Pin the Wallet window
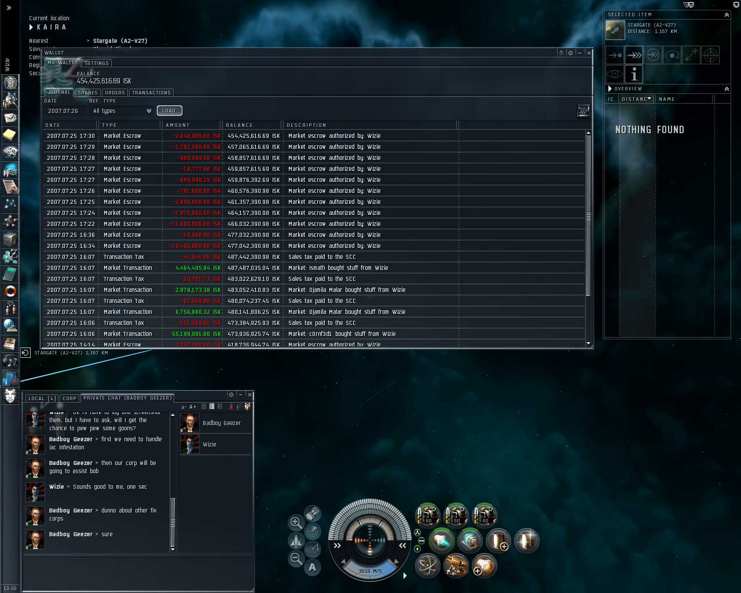Image resolution: width=741 pixels, height=593 pixels. tap(570, 53)
